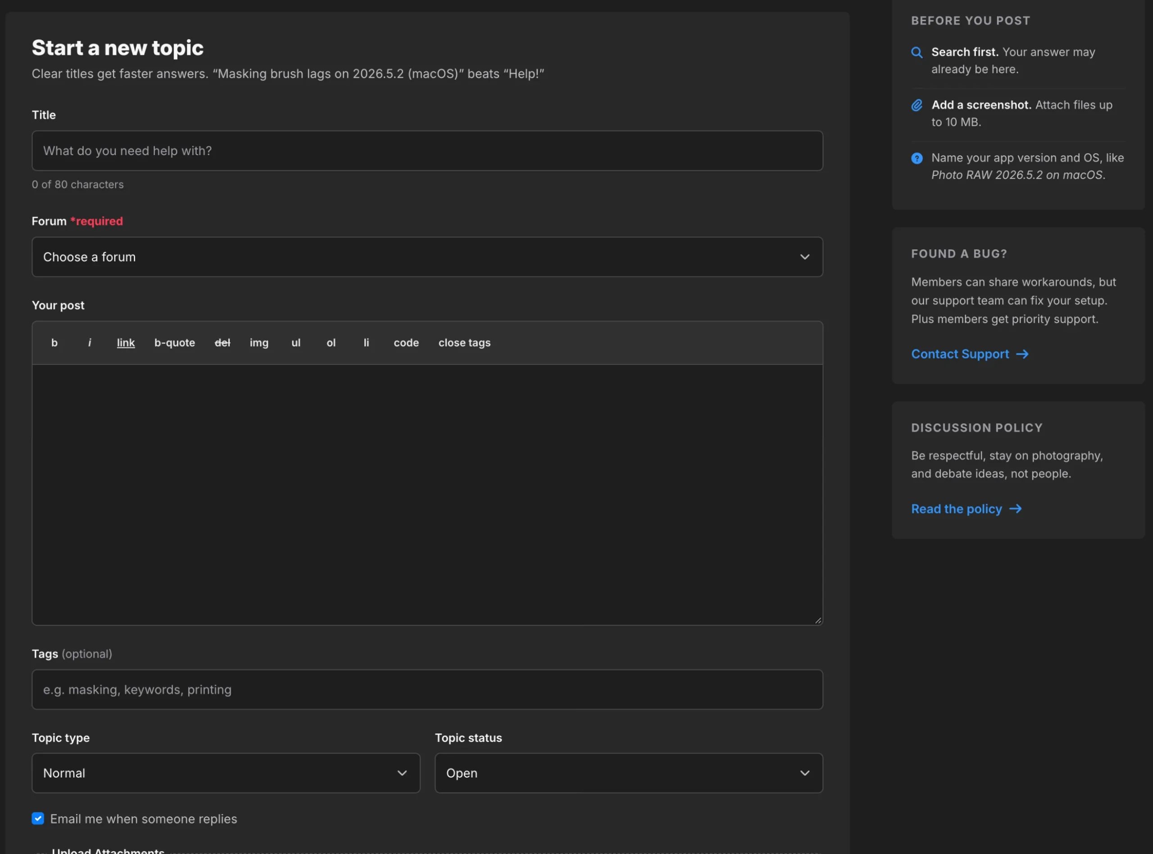This screenshot has height=854, width=1153.
Task: Click the arrow icon next to Read the policy
Action: (1015, 509)
